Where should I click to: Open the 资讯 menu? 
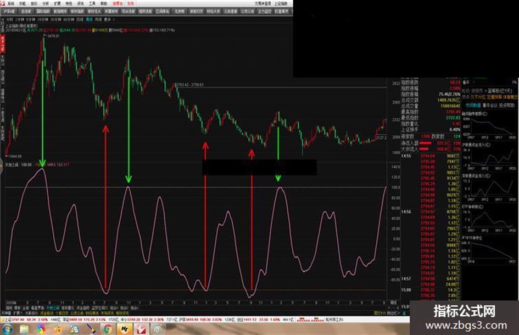pos(80,4)
